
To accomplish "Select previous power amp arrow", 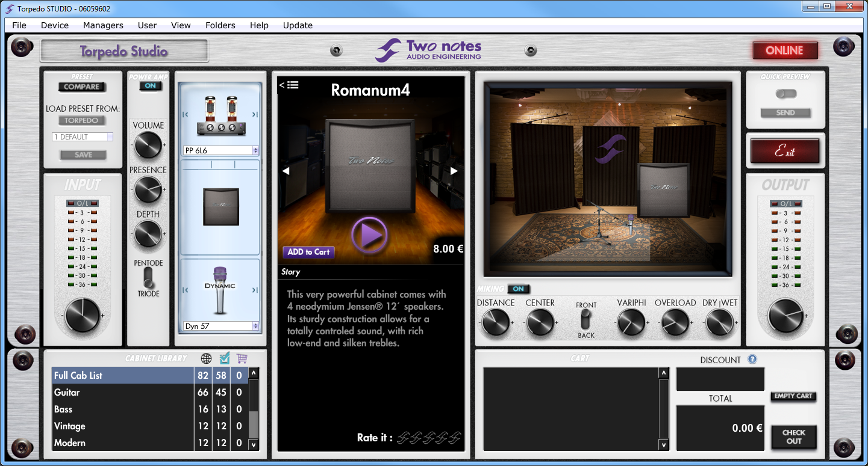I will point(186,114).
